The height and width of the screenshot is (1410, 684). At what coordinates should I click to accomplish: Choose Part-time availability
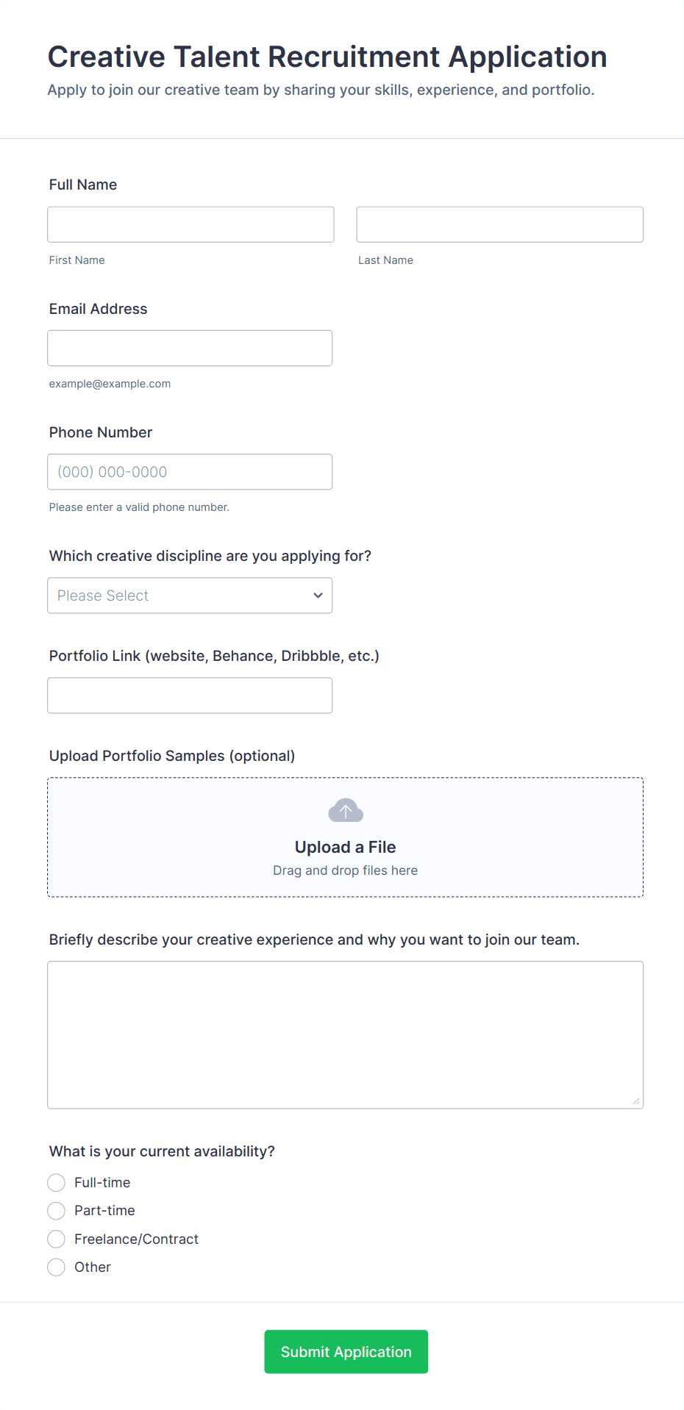point(56,1210)
